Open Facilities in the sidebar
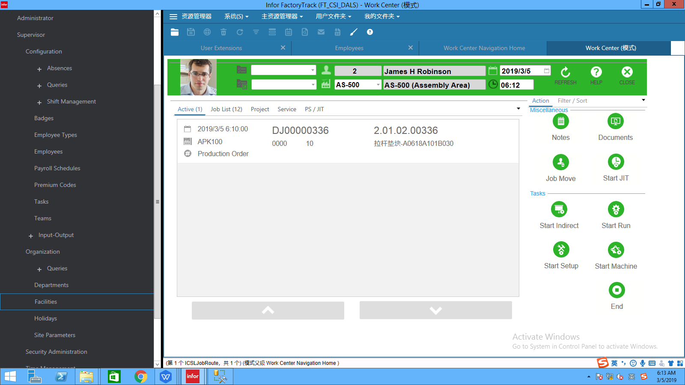Screen dimensions: 685x385 pos(77,302)
